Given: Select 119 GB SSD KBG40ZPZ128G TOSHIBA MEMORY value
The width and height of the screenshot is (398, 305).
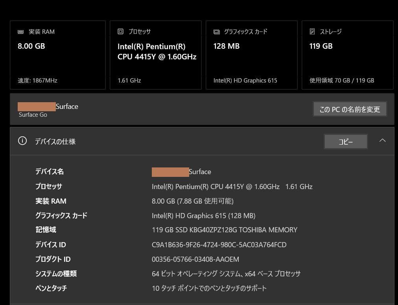Looking at the screenshot, I should (225, 230).
